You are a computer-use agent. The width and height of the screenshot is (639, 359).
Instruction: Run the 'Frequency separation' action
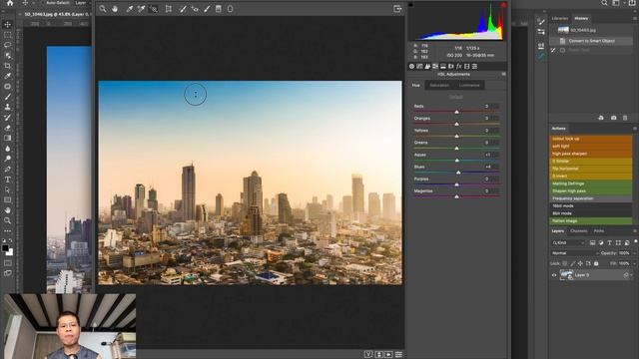tap(590, 198)
